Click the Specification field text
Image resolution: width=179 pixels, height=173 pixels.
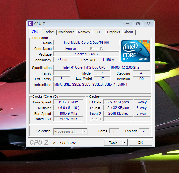[x=101, y=67]
